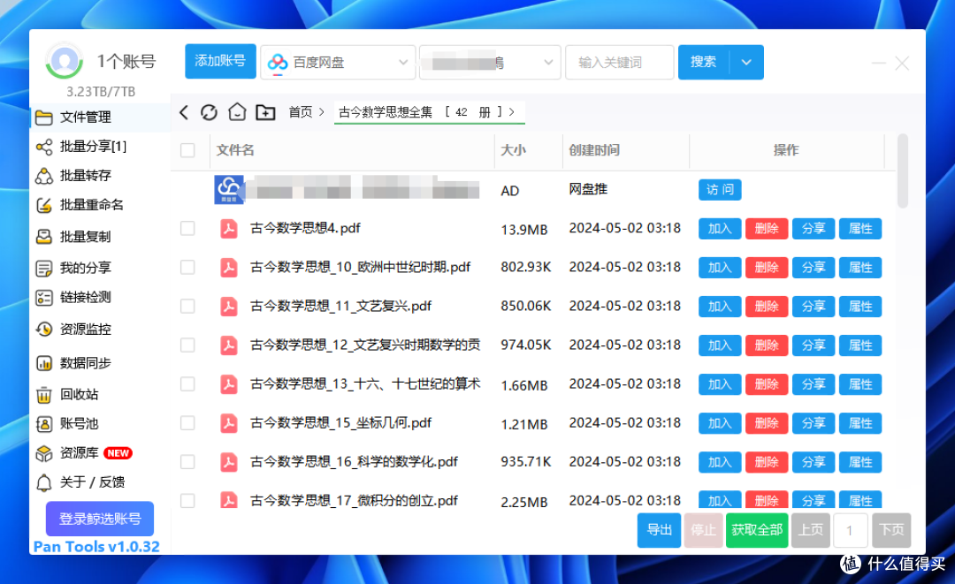The width and height of the screenshot is (955, 584).
Task: Click PDF icon of 古今数学思想_11_文艺复兴.pdf
Action: [x=229, y=307]
